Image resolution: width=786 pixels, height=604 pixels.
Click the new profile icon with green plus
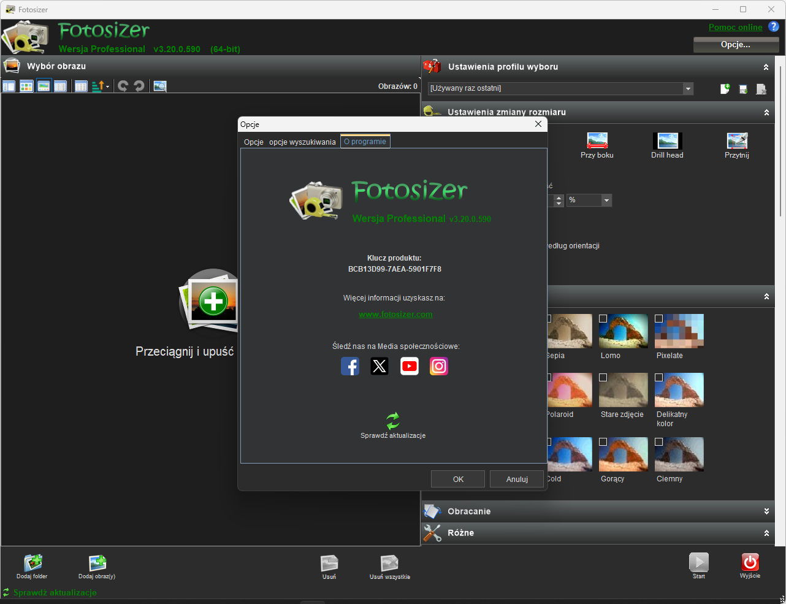(725, 89)
